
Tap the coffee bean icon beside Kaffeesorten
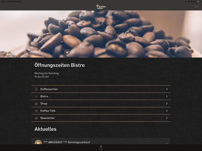[36, 89]
